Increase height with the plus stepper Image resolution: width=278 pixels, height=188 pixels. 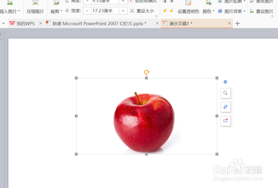123,1
